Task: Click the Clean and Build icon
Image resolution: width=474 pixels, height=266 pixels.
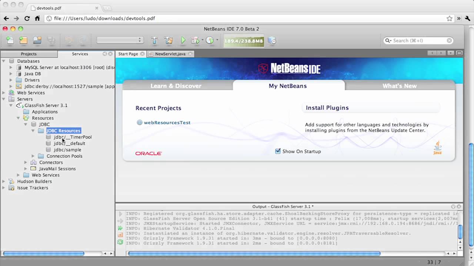Action: (x=168, y=40)
